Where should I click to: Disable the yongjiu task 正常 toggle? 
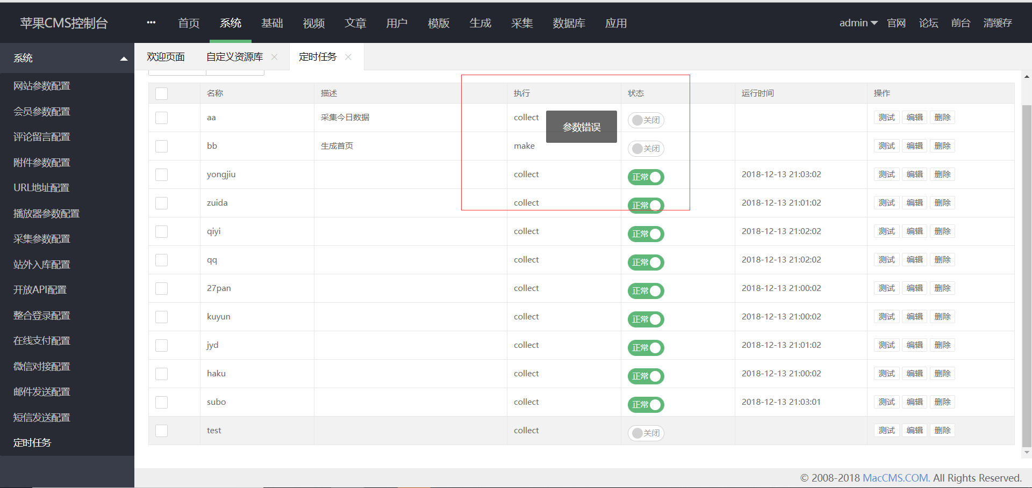(x=646, y=177)
